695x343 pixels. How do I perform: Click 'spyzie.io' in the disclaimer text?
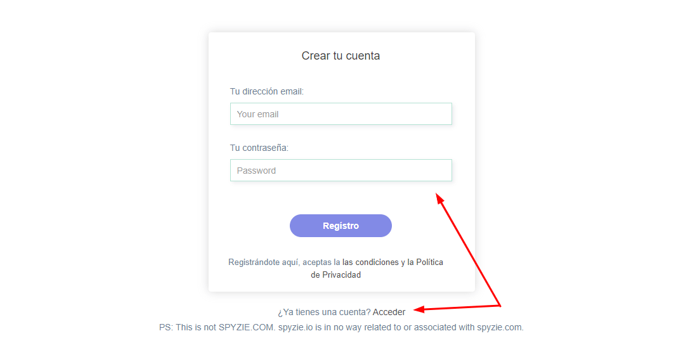296,328
